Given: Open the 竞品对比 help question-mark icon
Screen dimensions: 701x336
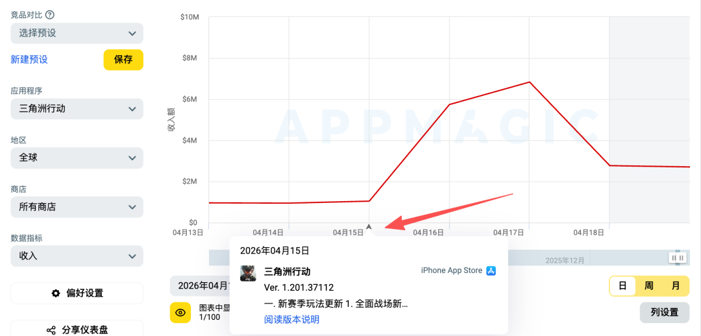Looking at the screenshot, I should (x=50, y=15).
